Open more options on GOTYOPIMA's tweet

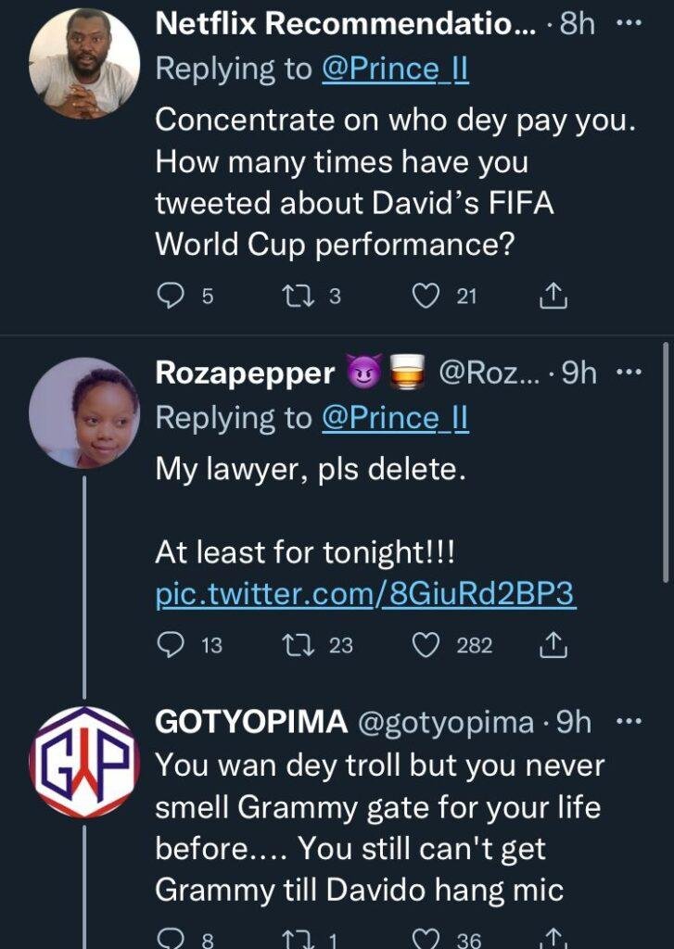629,722
